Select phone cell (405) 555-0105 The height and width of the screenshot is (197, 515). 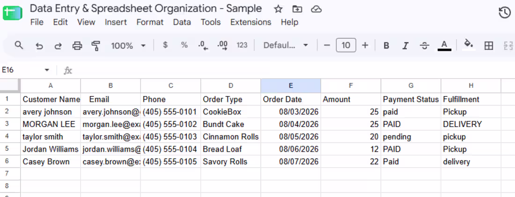[171, 162]
